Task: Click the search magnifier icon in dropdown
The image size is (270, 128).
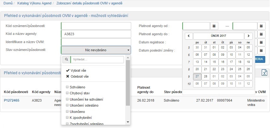Action: click(x=66, y=59)
